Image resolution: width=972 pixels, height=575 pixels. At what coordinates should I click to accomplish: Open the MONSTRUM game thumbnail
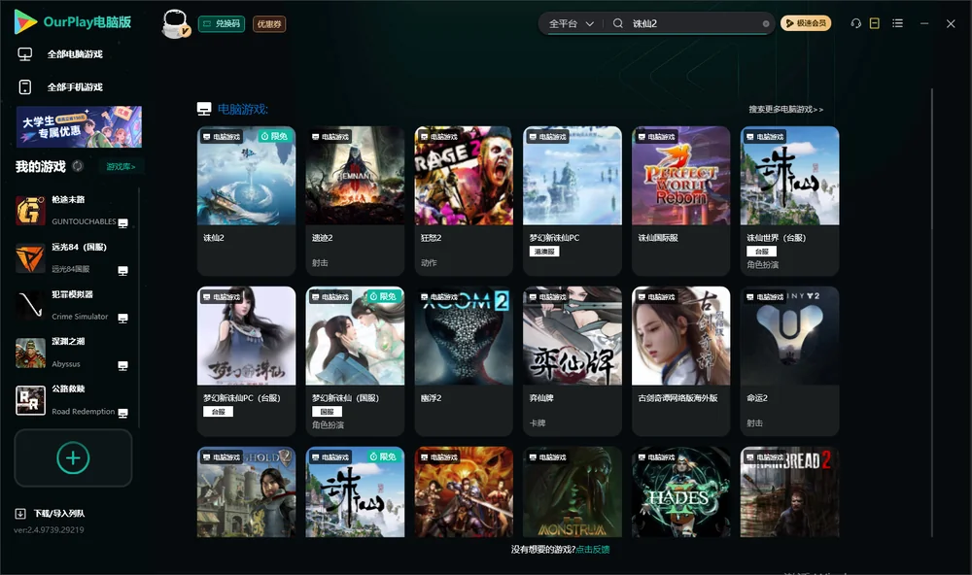click(573, 492)
